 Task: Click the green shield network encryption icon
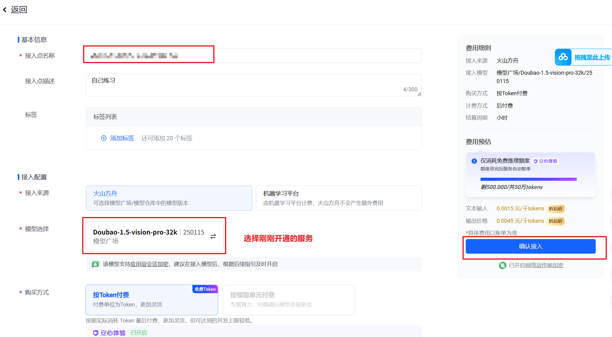point(502,265)
